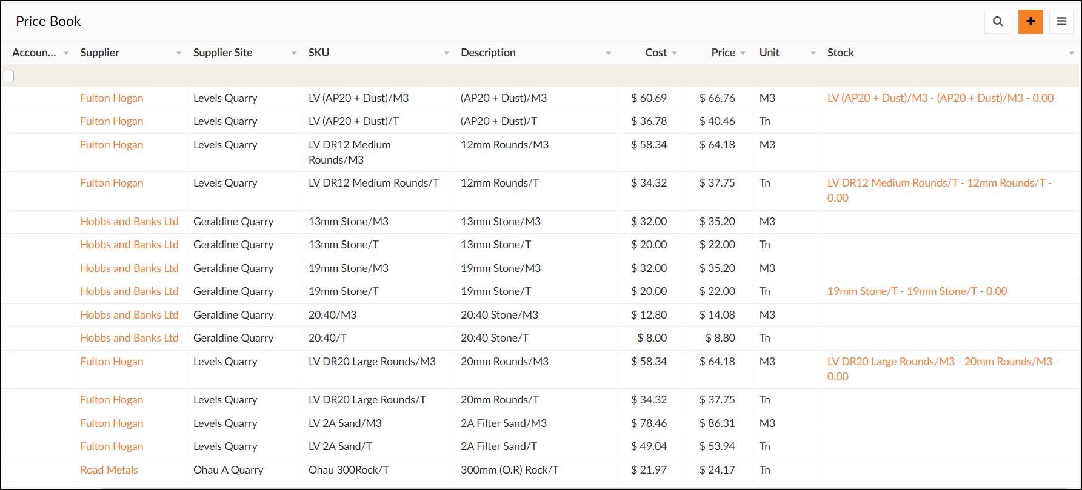Open the Road Metals supplier link
This screenshot has height=490, width=1082.
[109, 470]
